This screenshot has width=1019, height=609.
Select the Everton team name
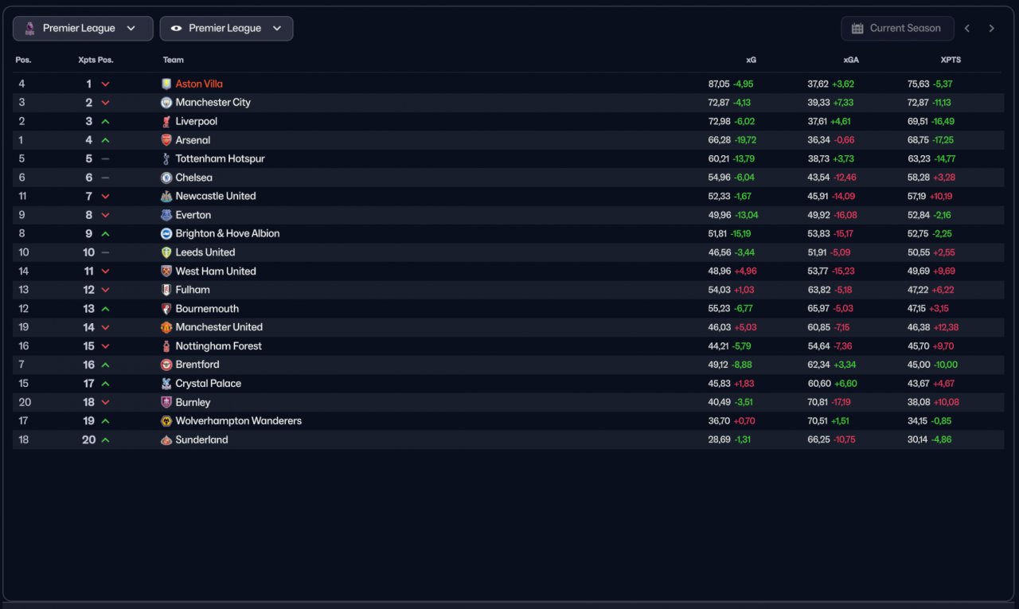(193, 215)
